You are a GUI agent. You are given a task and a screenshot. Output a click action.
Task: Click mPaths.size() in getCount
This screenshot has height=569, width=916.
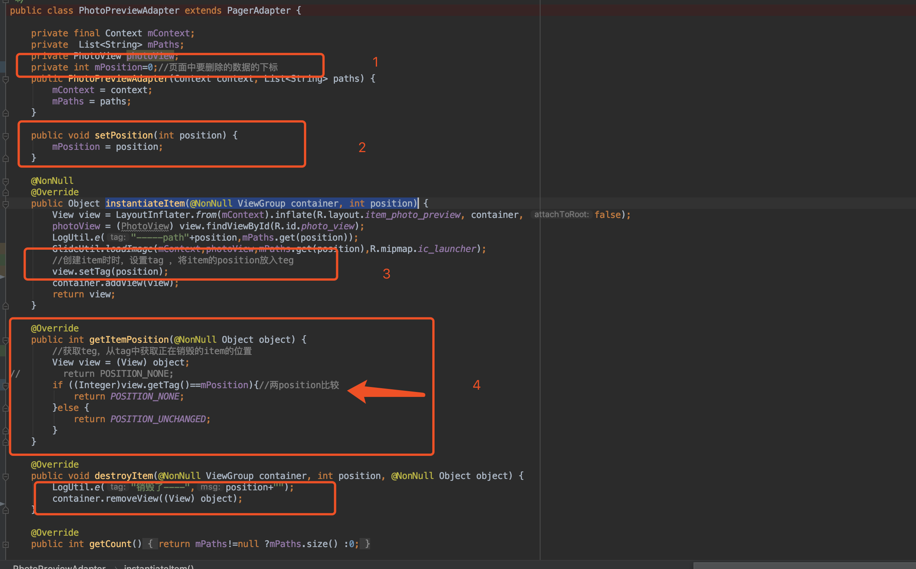click(304, 544)
